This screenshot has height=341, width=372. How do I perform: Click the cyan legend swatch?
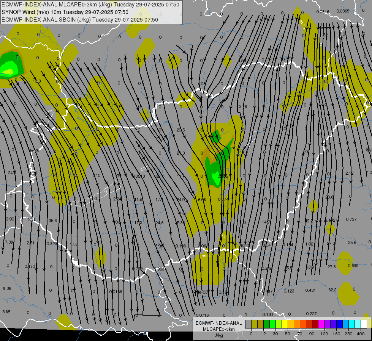click(x=351, y=324)
